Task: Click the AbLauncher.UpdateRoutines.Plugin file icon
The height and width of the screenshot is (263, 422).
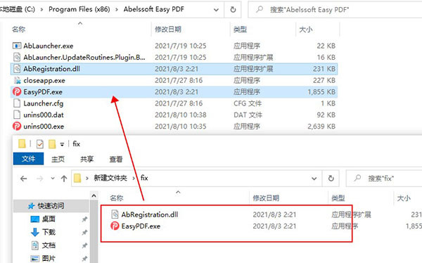Action: 17,57
